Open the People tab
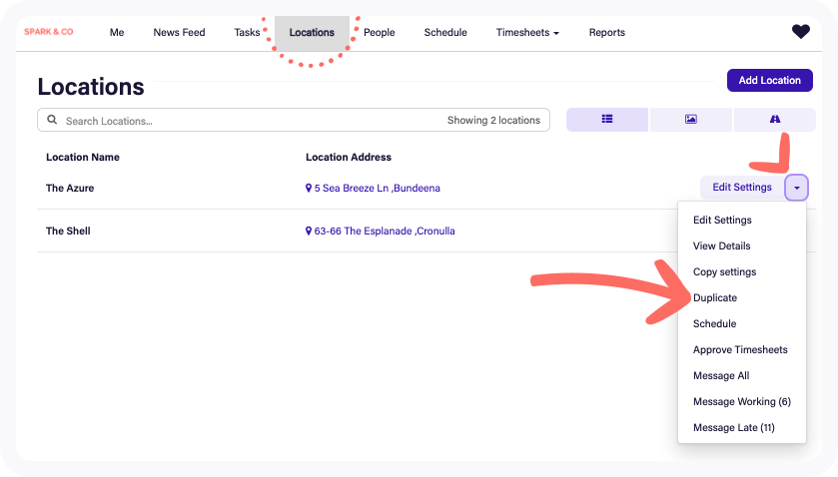The height and width of the screenshot is (477, 838). 380,33
